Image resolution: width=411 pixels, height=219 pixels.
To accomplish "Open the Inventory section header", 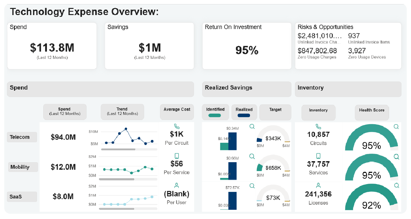I will (348, 89).
